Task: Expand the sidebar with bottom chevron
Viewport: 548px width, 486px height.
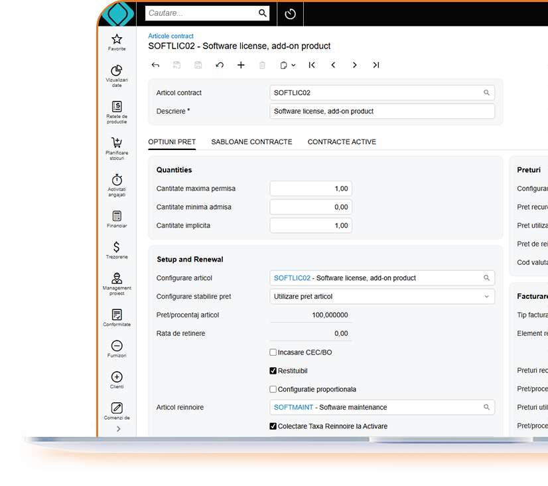Action: point(118,429)
